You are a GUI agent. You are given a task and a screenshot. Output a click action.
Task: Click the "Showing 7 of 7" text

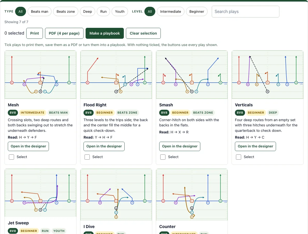click(x=16, y=22)
